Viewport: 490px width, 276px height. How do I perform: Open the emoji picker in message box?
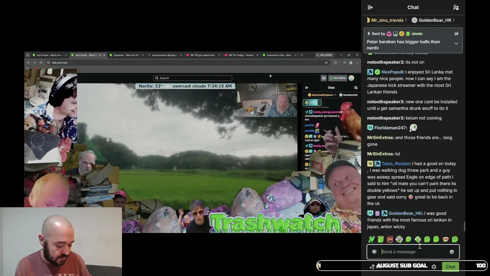click(x=452, y=252)
